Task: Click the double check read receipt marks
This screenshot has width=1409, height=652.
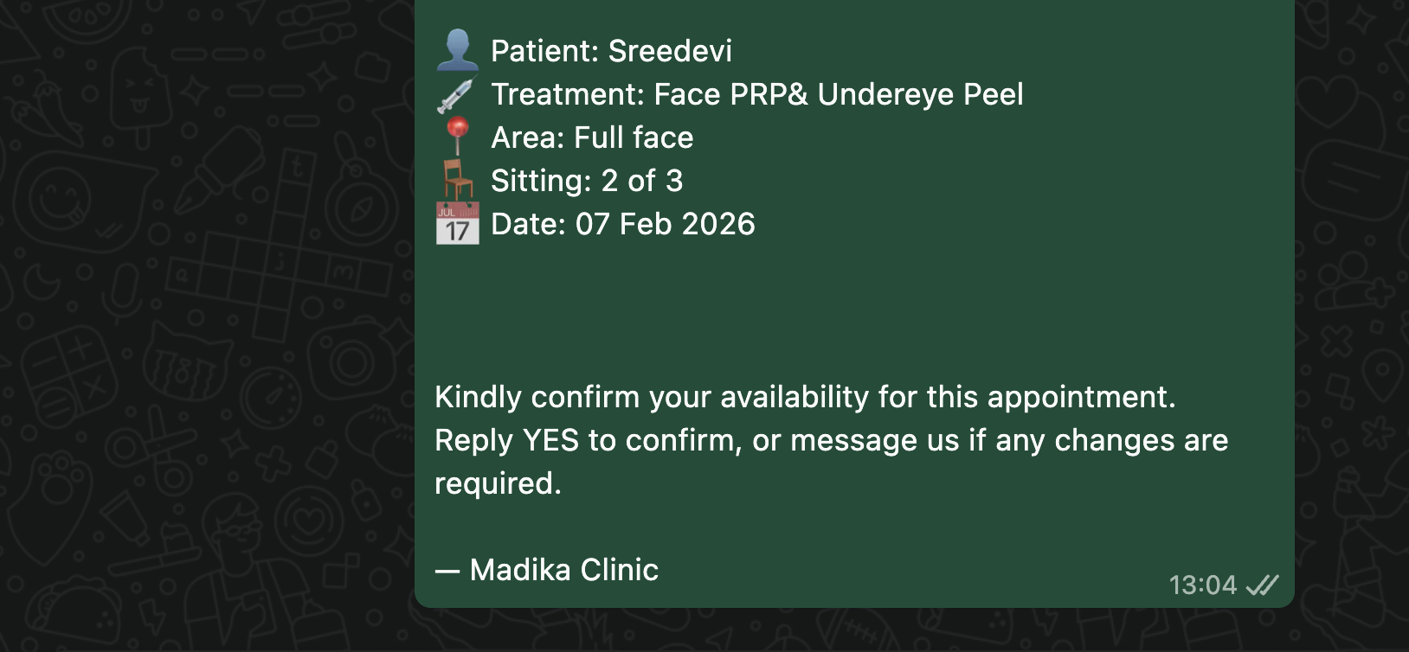Action: tap(1260, 585)
